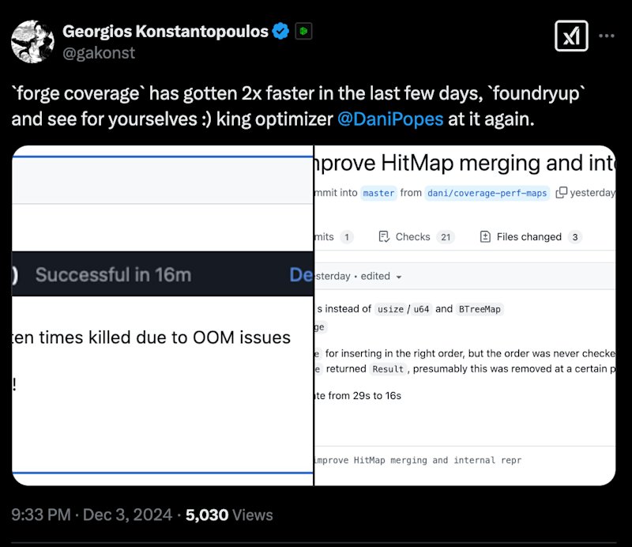The width and height of the screenshot is (632, 547).
Task: Click the Files changed diff icon
Action: (x=485, y=237)
